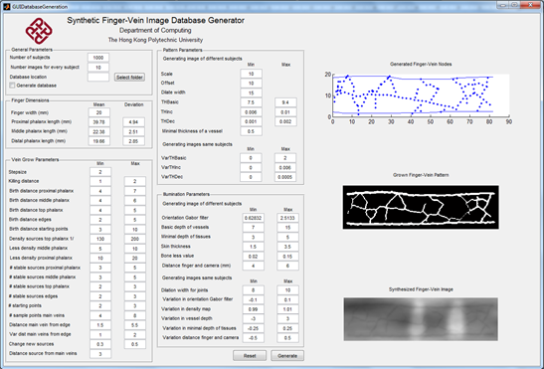Click the Skin thickness max field
544x369 pixels.
[287, 247]
